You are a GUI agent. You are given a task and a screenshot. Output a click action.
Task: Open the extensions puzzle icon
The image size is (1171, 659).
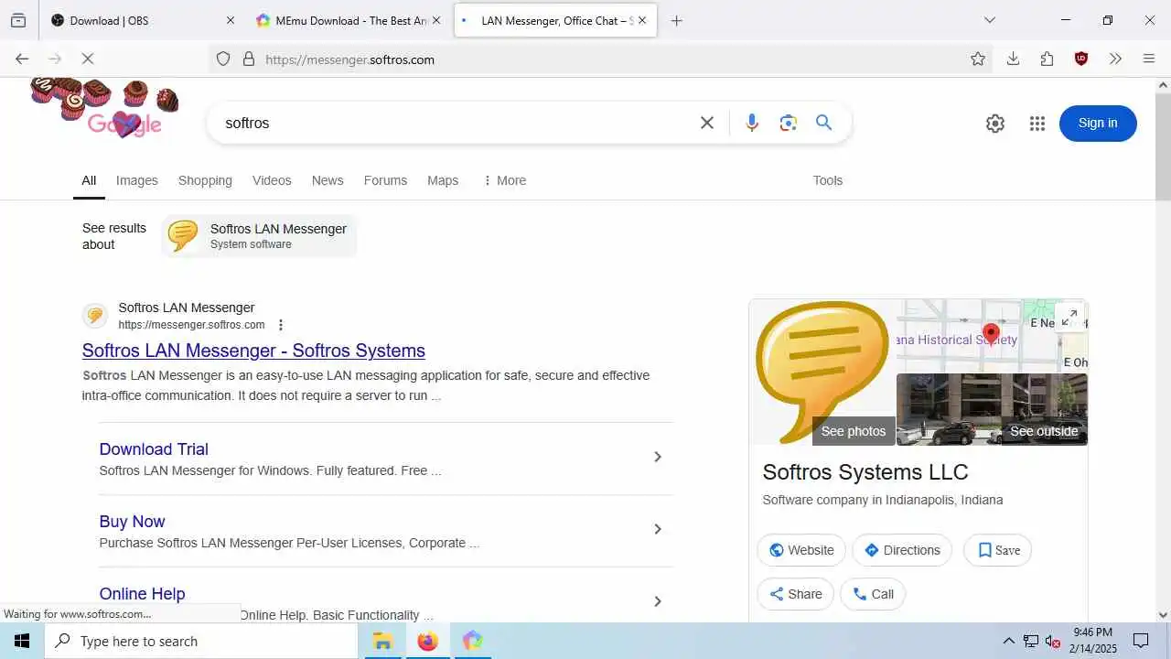tap(1047, 59)
